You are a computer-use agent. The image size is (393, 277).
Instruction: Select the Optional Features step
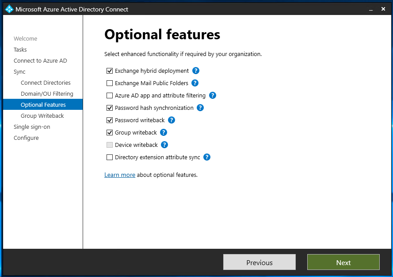[x=43, y=105]
